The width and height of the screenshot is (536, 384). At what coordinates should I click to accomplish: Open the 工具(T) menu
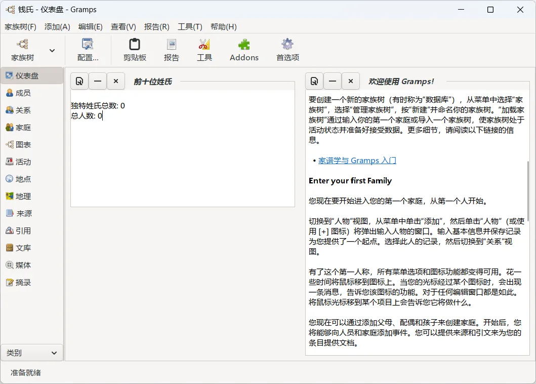(190, 27)
